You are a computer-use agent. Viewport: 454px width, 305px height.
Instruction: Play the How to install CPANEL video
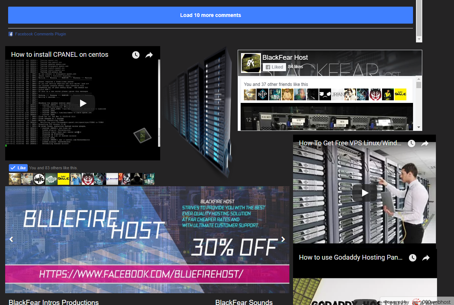tap(83, 104)
